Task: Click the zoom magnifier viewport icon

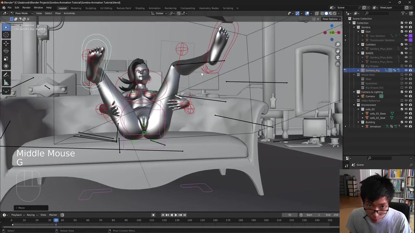Action: (338, 45)
